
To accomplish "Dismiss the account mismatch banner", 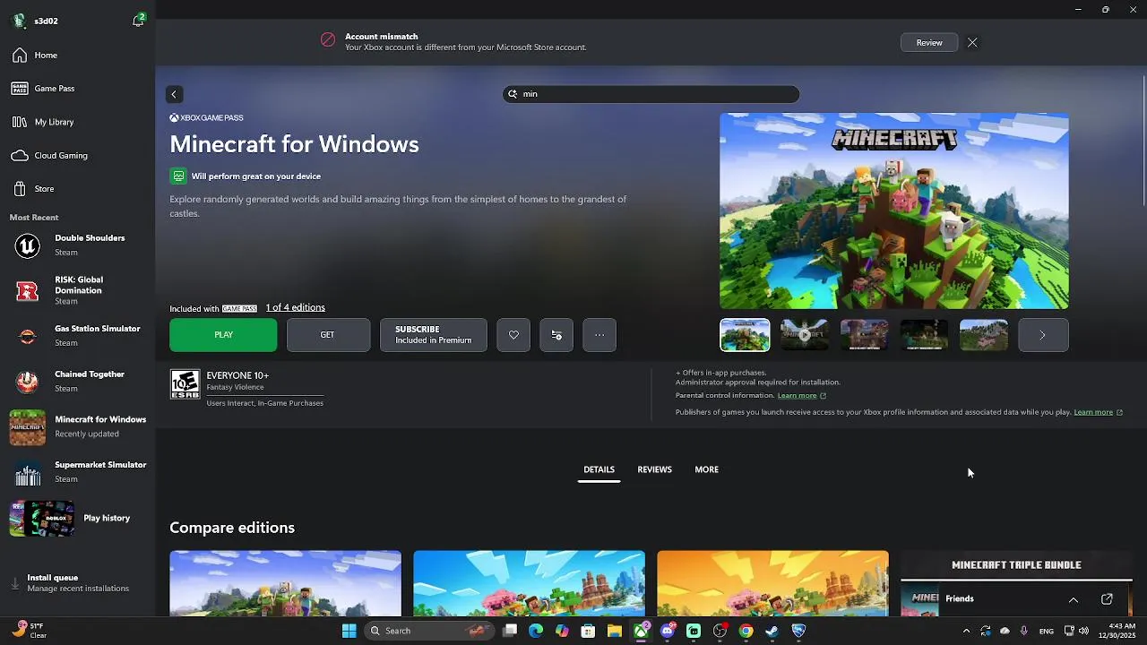I will point(972,43).
